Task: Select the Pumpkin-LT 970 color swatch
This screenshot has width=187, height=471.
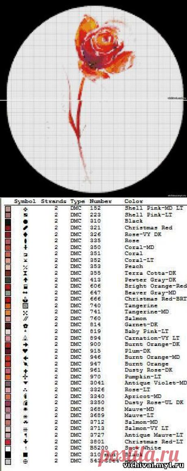Action: point(8,377)
